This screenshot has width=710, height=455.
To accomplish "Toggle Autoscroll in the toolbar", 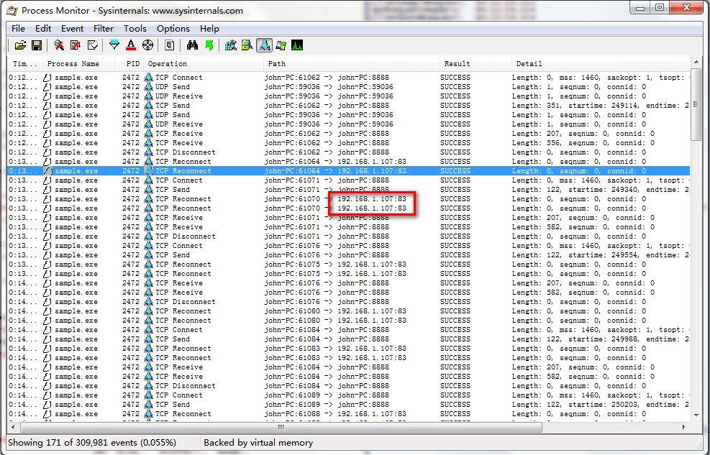I will (x=76, y=45).
